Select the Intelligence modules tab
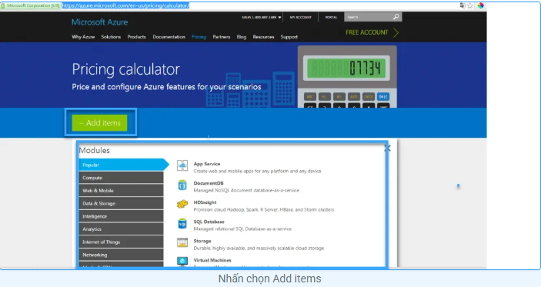Image resolution: width=541 pixels, height=287 pixels. pos(121,216)
